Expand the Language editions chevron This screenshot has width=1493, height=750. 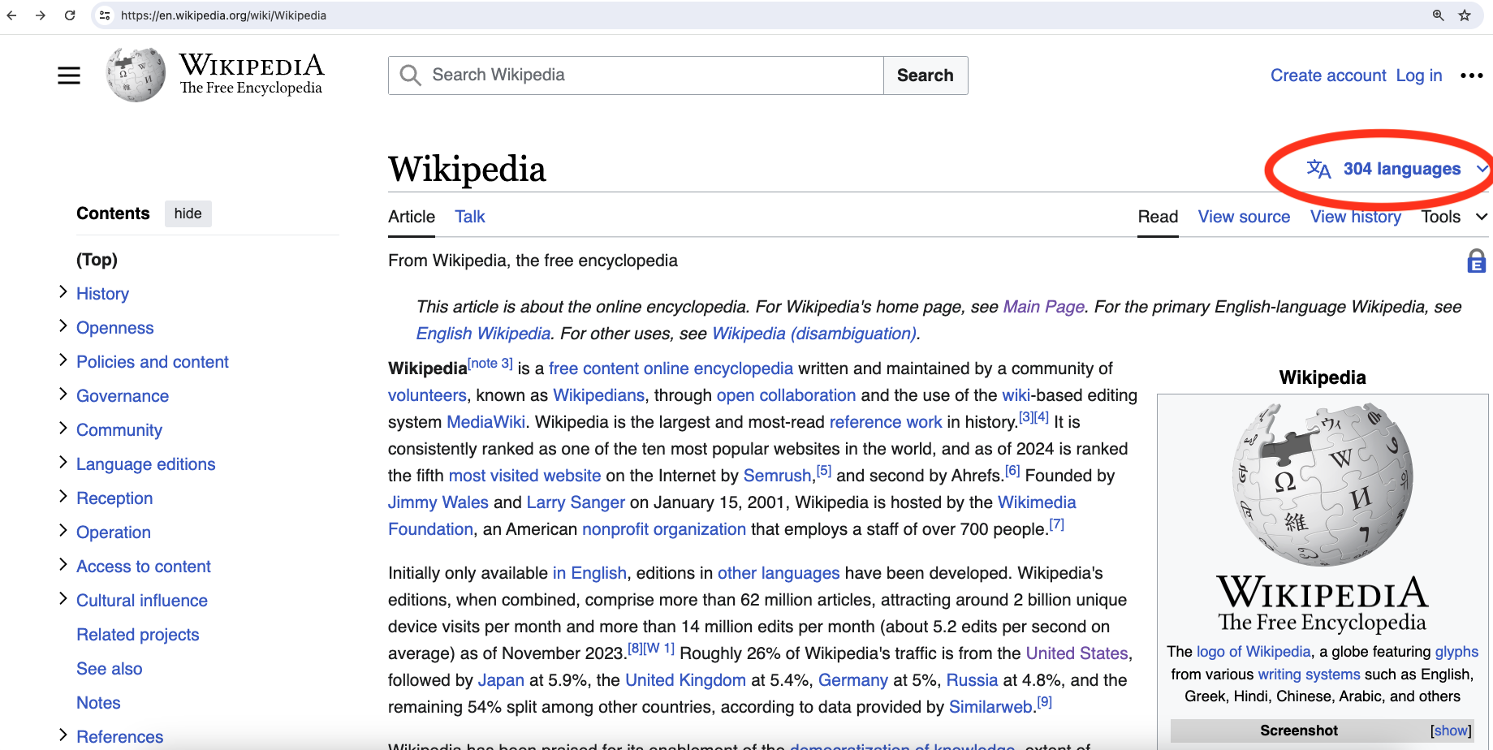63,463
